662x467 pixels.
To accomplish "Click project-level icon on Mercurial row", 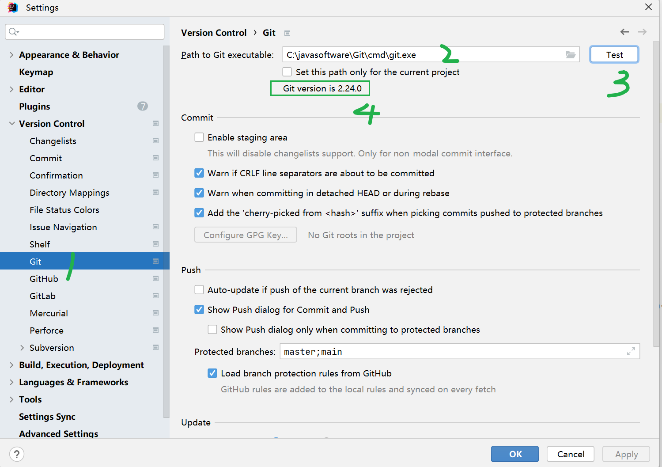I will click(x=156, y=313).
